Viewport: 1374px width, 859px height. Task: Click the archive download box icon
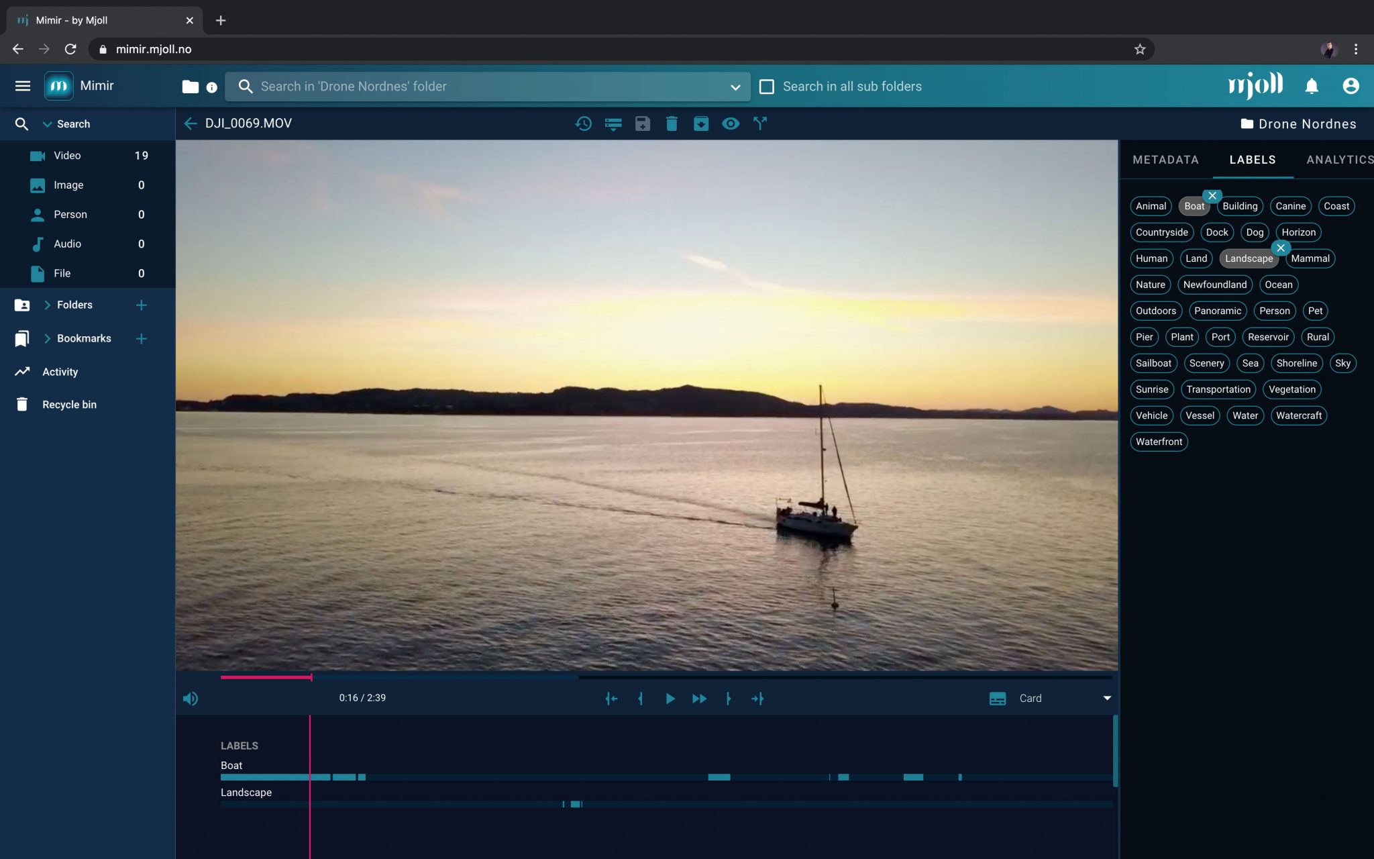click(x=701, y=123)
